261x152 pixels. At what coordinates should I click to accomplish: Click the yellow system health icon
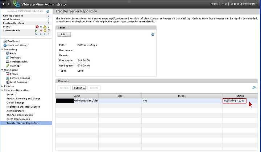tap(45, 31)
